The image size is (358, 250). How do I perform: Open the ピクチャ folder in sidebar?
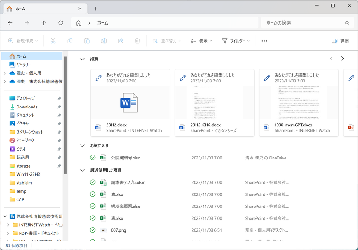pyautogui.click(x=19, y=124)
